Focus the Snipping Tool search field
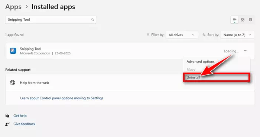The height and width of the screenshot is (137, 260). pyautogui.click(x=51, y=20)
